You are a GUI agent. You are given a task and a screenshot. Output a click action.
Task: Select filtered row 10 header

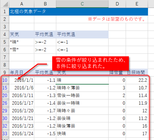pos(5,80)
